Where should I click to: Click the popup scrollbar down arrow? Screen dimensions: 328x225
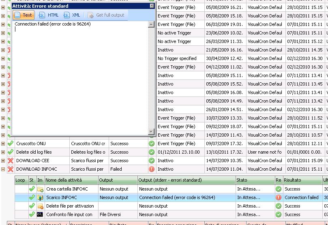click(151, 132)
